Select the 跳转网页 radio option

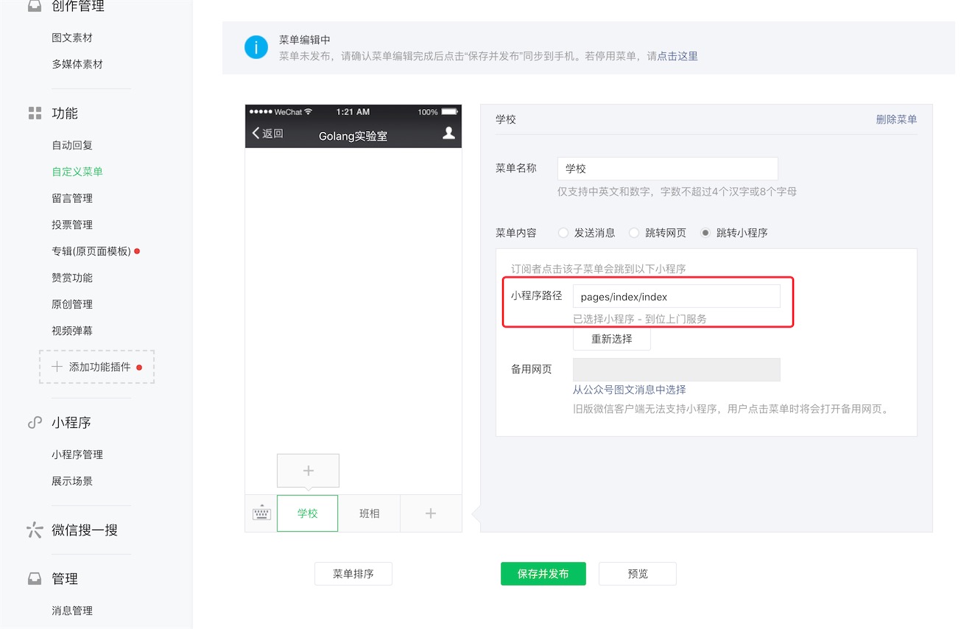pos(634,233)
